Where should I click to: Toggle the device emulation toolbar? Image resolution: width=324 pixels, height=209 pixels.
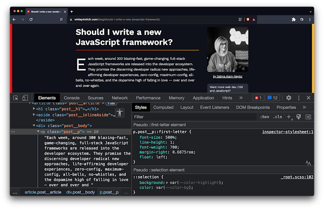pos(25,98)
